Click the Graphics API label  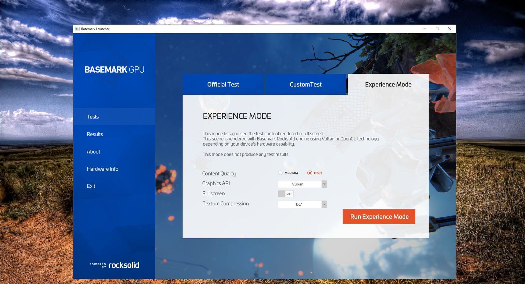pos(216,183)
